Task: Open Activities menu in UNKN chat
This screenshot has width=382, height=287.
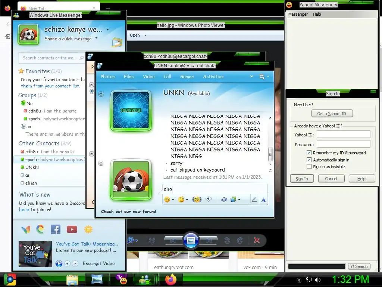Action: (x=213, y=76)
